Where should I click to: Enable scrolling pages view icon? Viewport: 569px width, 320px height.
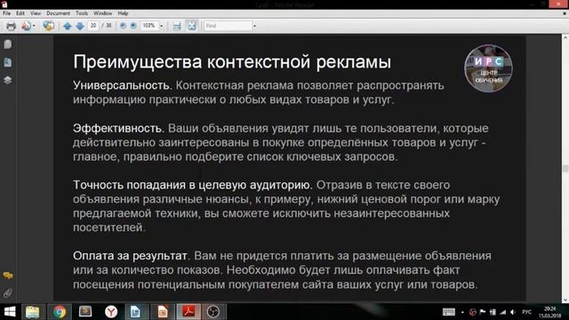177,26
